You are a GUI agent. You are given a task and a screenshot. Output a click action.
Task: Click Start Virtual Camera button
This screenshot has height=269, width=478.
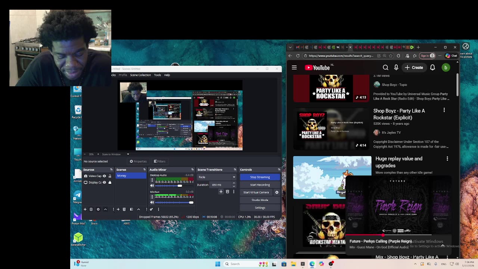point(256,192)
